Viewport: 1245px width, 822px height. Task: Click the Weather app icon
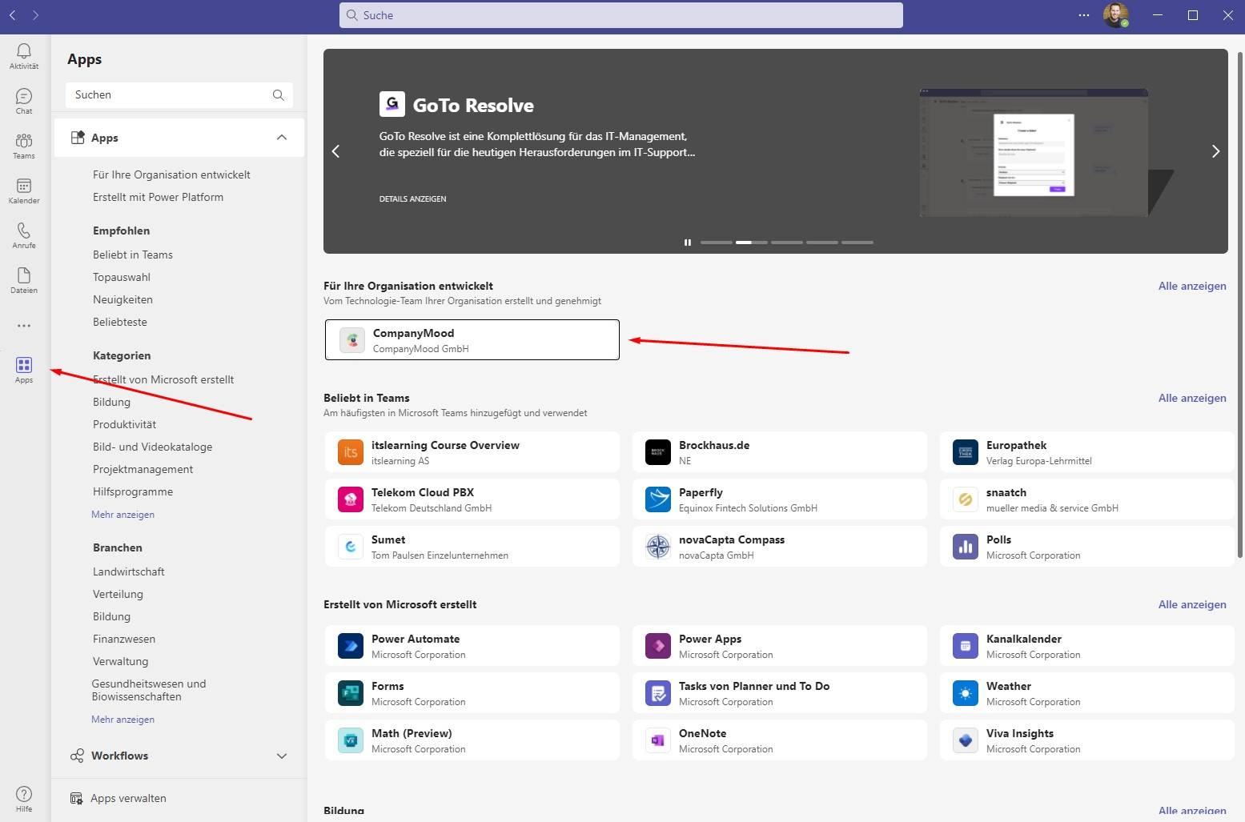pyautogui.click(x=966, y=693)
